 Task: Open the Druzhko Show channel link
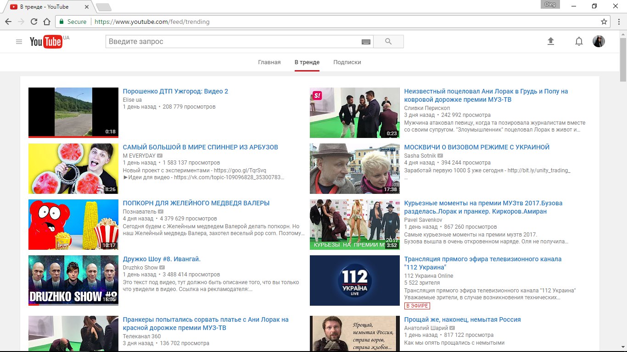click(140, 267)
